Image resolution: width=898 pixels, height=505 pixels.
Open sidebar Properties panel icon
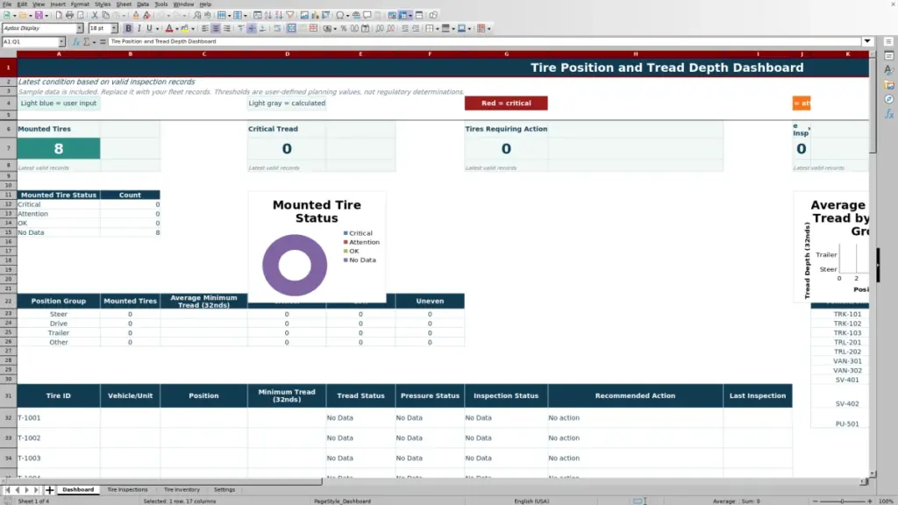click(889, 55)
